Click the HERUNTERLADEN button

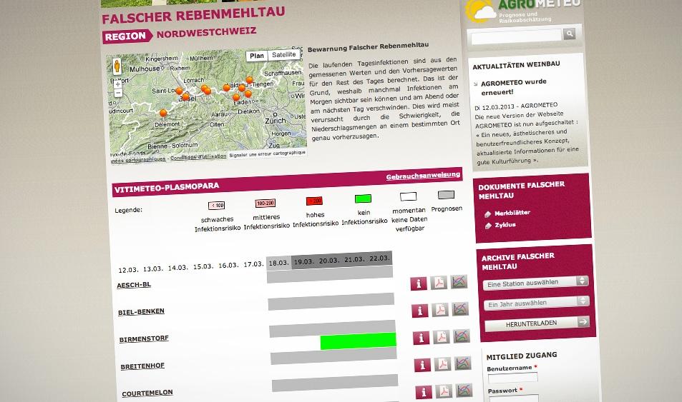(x=537, y=323)
